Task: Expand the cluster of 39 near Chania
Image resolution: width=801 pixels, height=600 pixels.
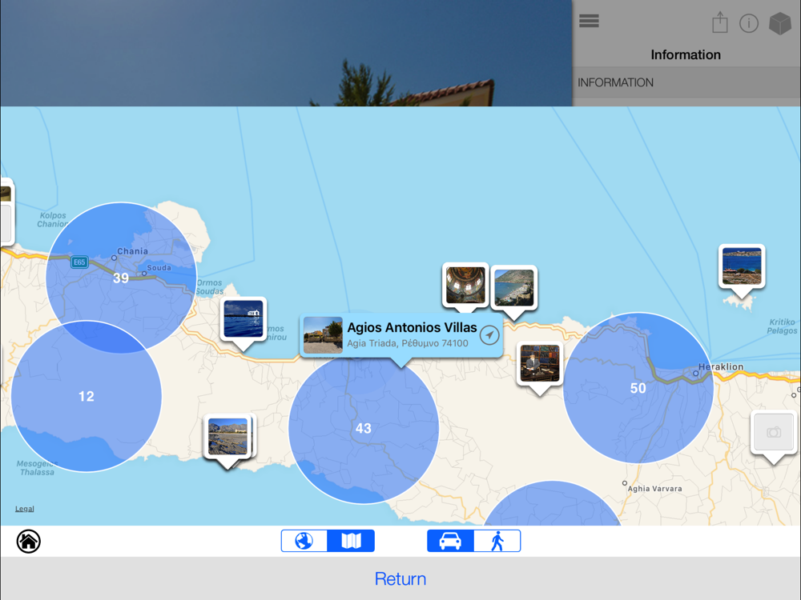Action: (121, 278)
